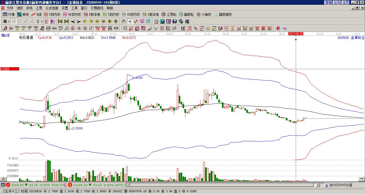Open the 浏览 menu
365x195 pixels.
click(x=20, y=8)
